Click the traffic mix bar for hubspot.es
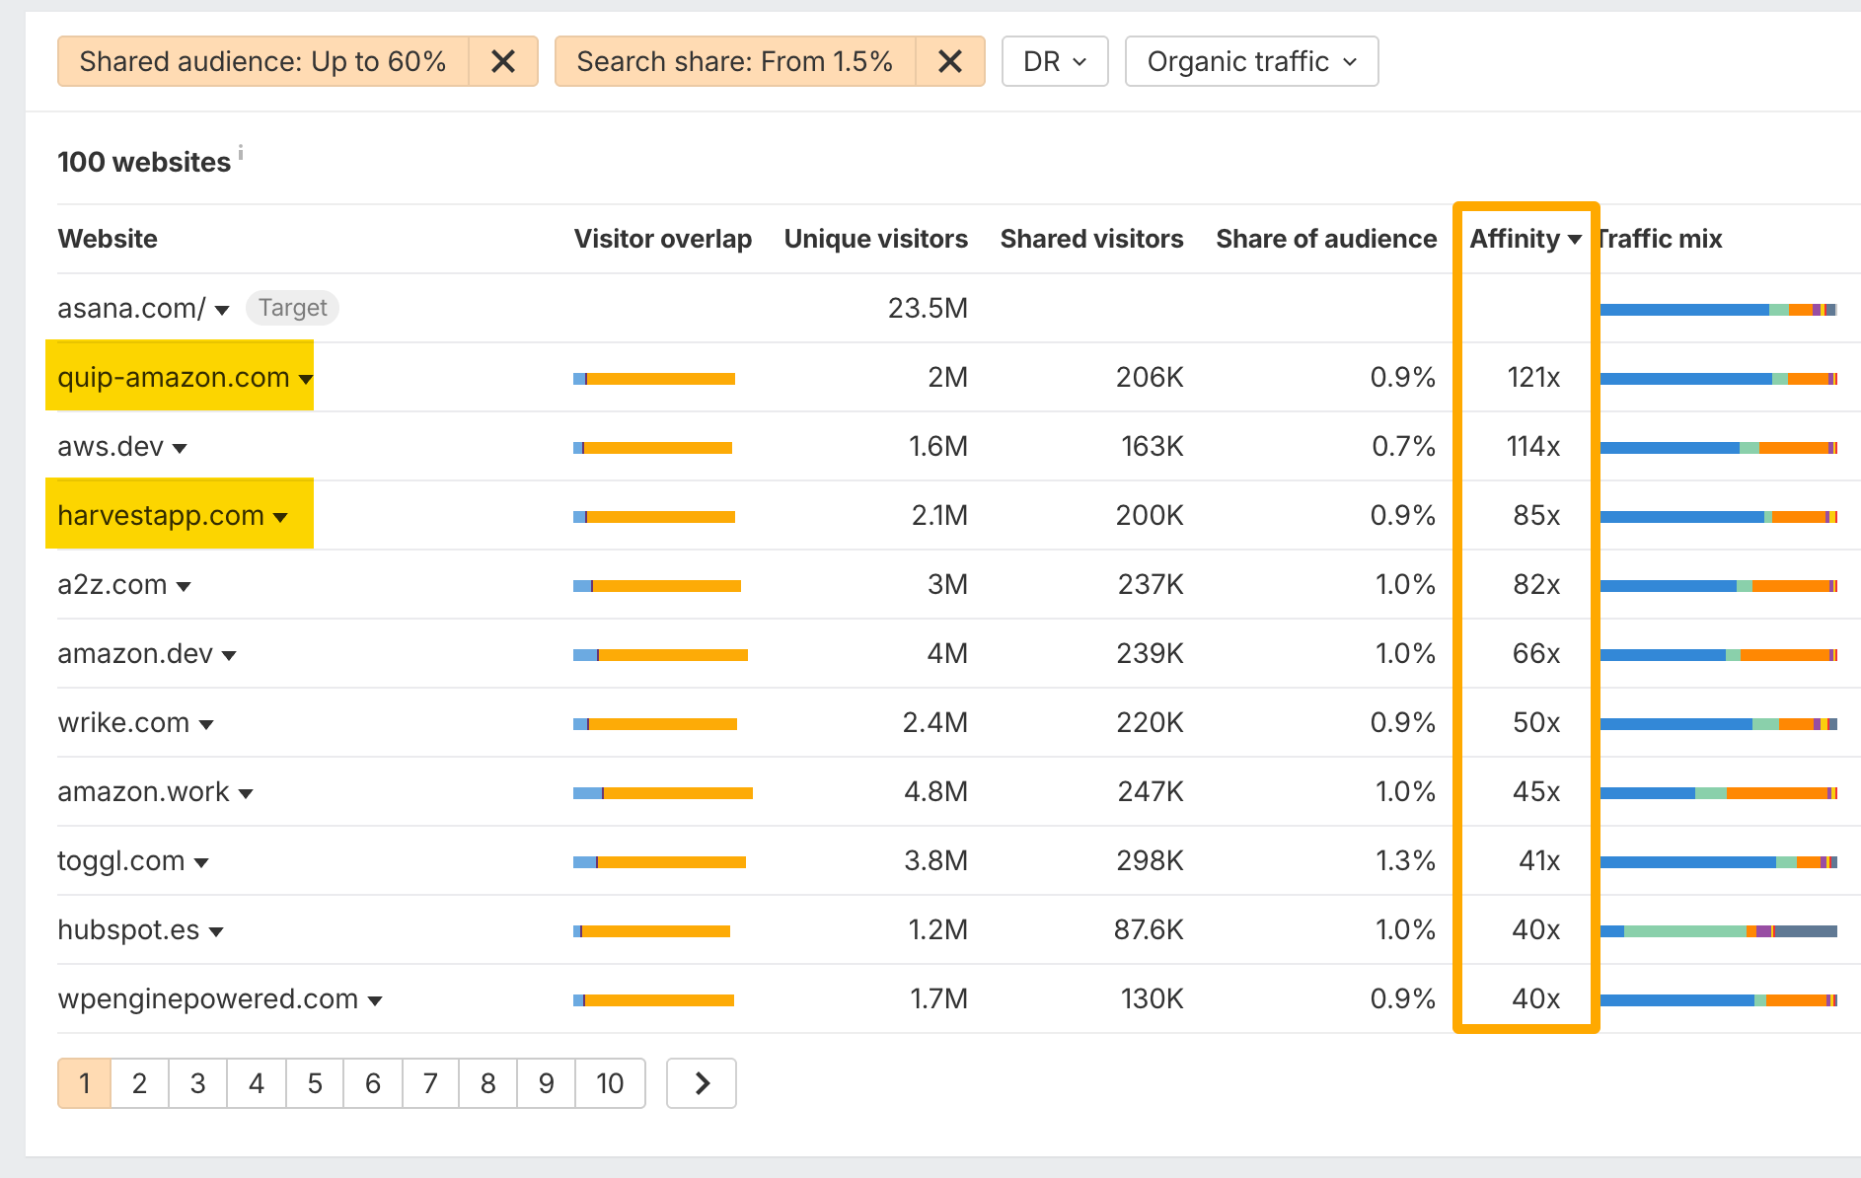This screenshot has width=1861, height=1178. pos(1719,931)
